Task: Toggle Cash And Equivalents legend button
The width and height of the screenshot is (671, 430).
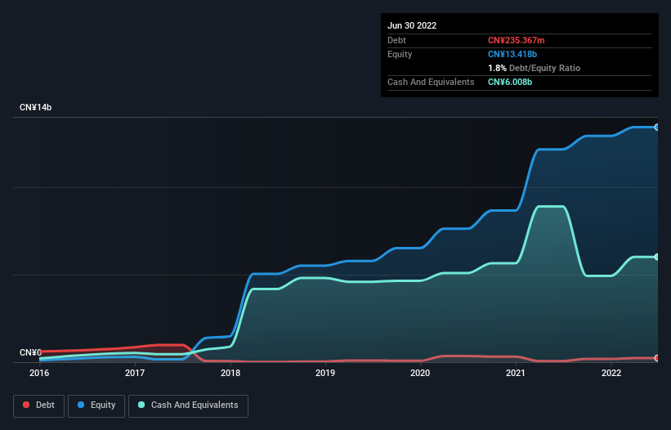Action: [x=188, y=405]
